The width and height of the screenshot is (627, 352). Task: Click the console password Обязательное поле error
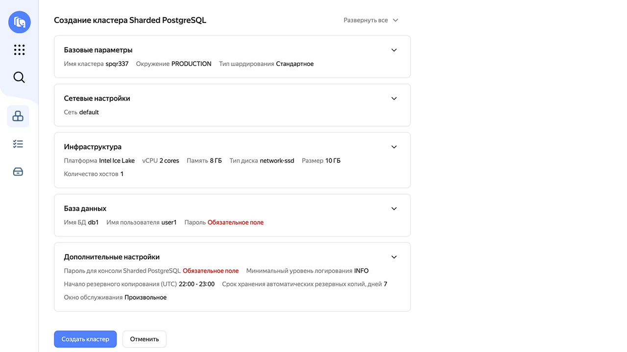[211, 270]
